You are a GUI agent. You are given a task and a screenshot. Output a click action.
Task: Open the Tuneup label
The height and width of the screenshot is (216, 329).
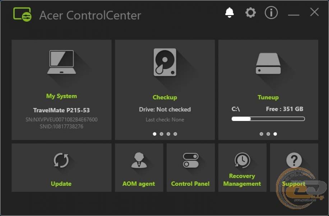pyautogui.click(x=268, y=97)
